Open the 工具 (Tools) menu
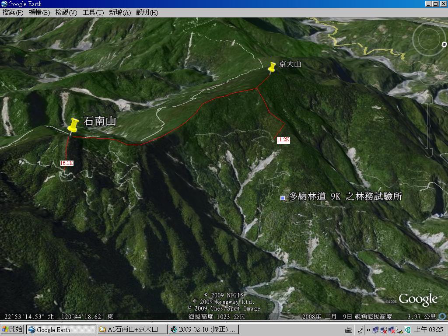Viewport: 448px width, 336px height. tap(93, 13)
